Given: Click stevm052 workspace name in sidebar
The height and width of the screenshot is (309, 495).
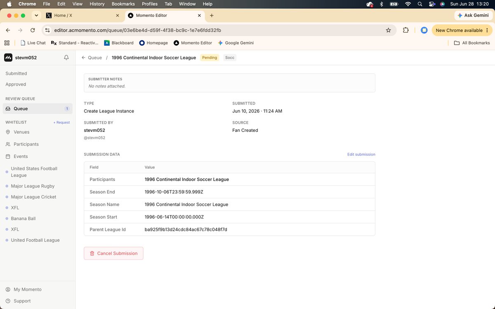Looking at the screenshot, I should click(26, 58).
